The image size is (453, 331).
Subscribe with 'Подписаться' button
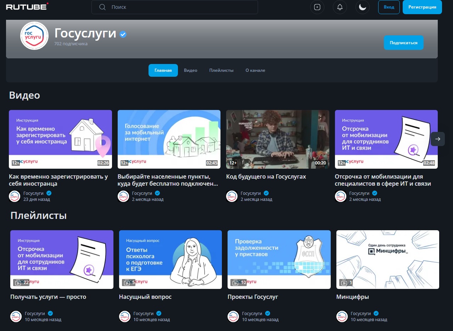404,43
